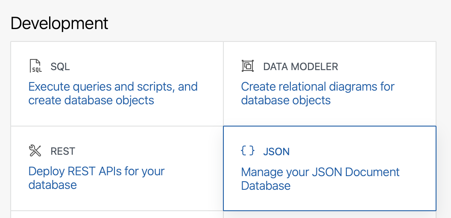Open 'Execute queries and scripts' link
The width and height of the screenshot is (451, 218).
(113, 87)
